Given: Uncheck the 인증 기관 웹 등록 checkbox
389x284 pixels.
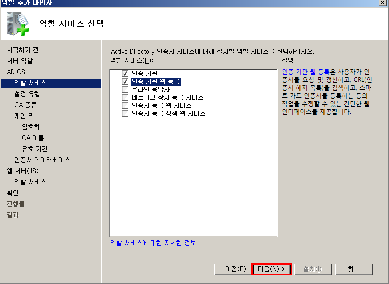Looking at the screenshot, I should pyautogui.click(x=125, y=81).
